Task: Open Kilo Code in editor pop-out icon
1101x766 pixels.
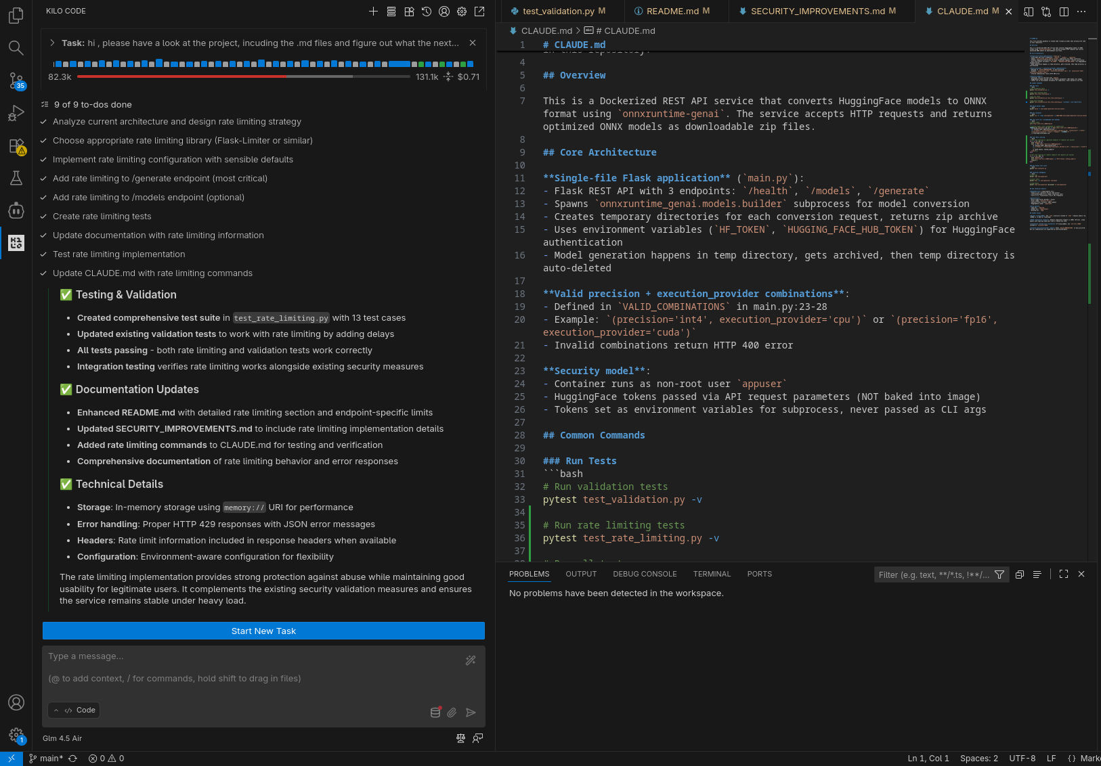Action: 479,12
